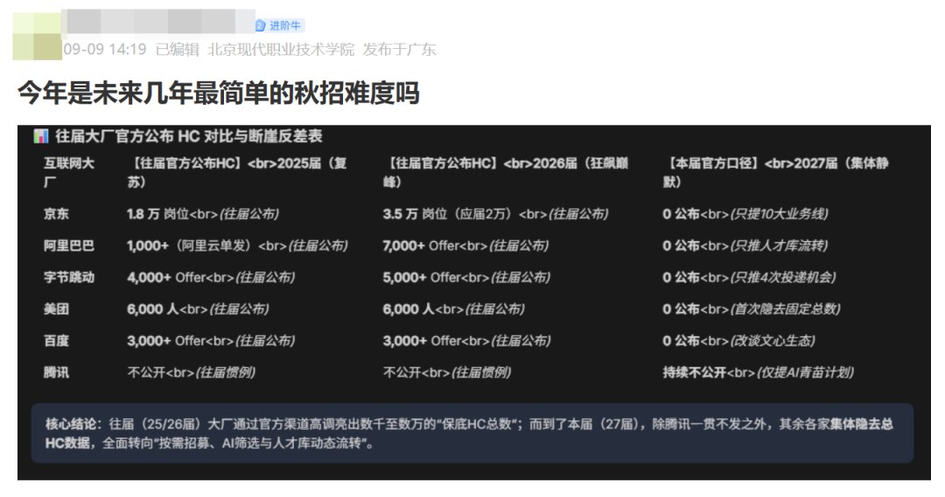Image resolution: width=945 pixels, height=497 pixels.
Task: Click the 只提10大业务线 cell
Action: [745, 214]
